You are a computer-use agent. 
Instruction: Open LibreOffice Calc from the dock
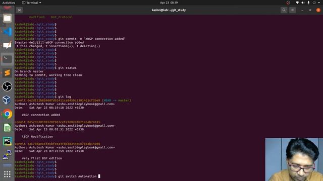pyautogui.click(x=7, y=128)
